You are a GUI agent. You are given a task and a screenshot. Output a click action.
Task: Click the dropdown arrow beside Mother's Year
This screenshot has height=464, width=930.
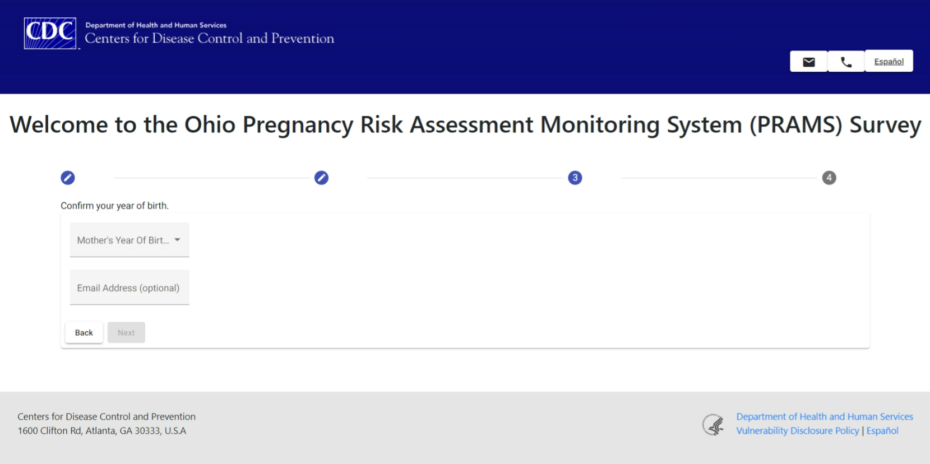coord(177,240)
